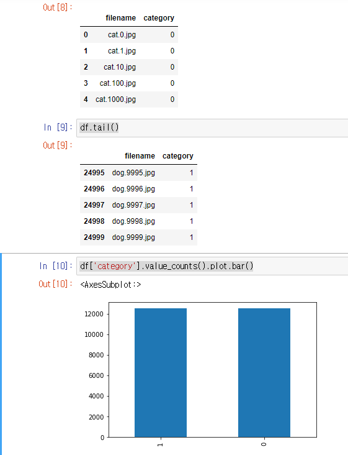Click the dog.9997.jpg filename cell
Viewport: 348px width, 455px height.
coord(133,205)
